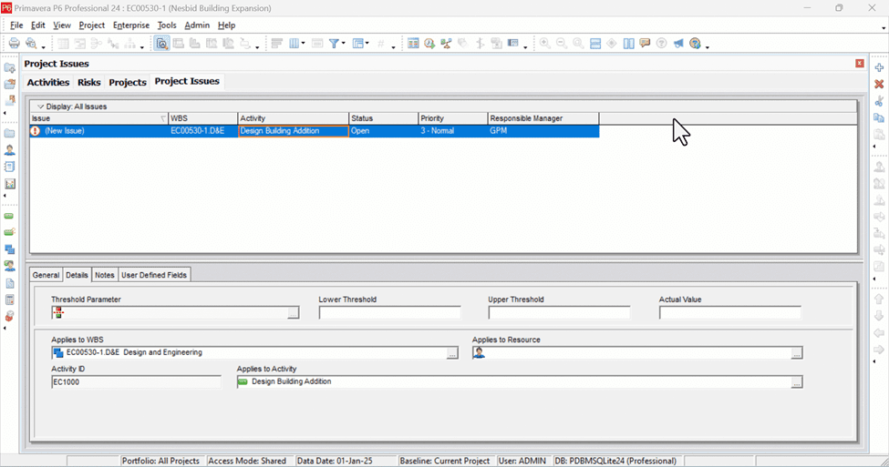Click the blue megaphone toolbar icon
The image size is (889, 467).
(678, 44)
